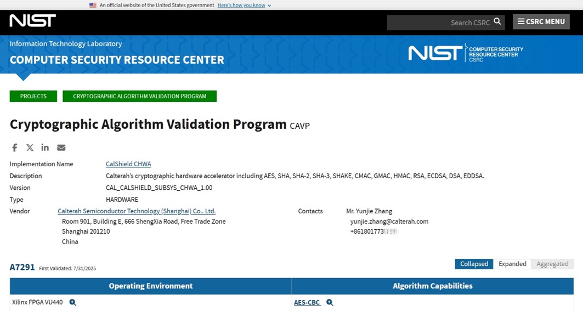Open the AES-CBC algorithm link

tap(307, 302)
